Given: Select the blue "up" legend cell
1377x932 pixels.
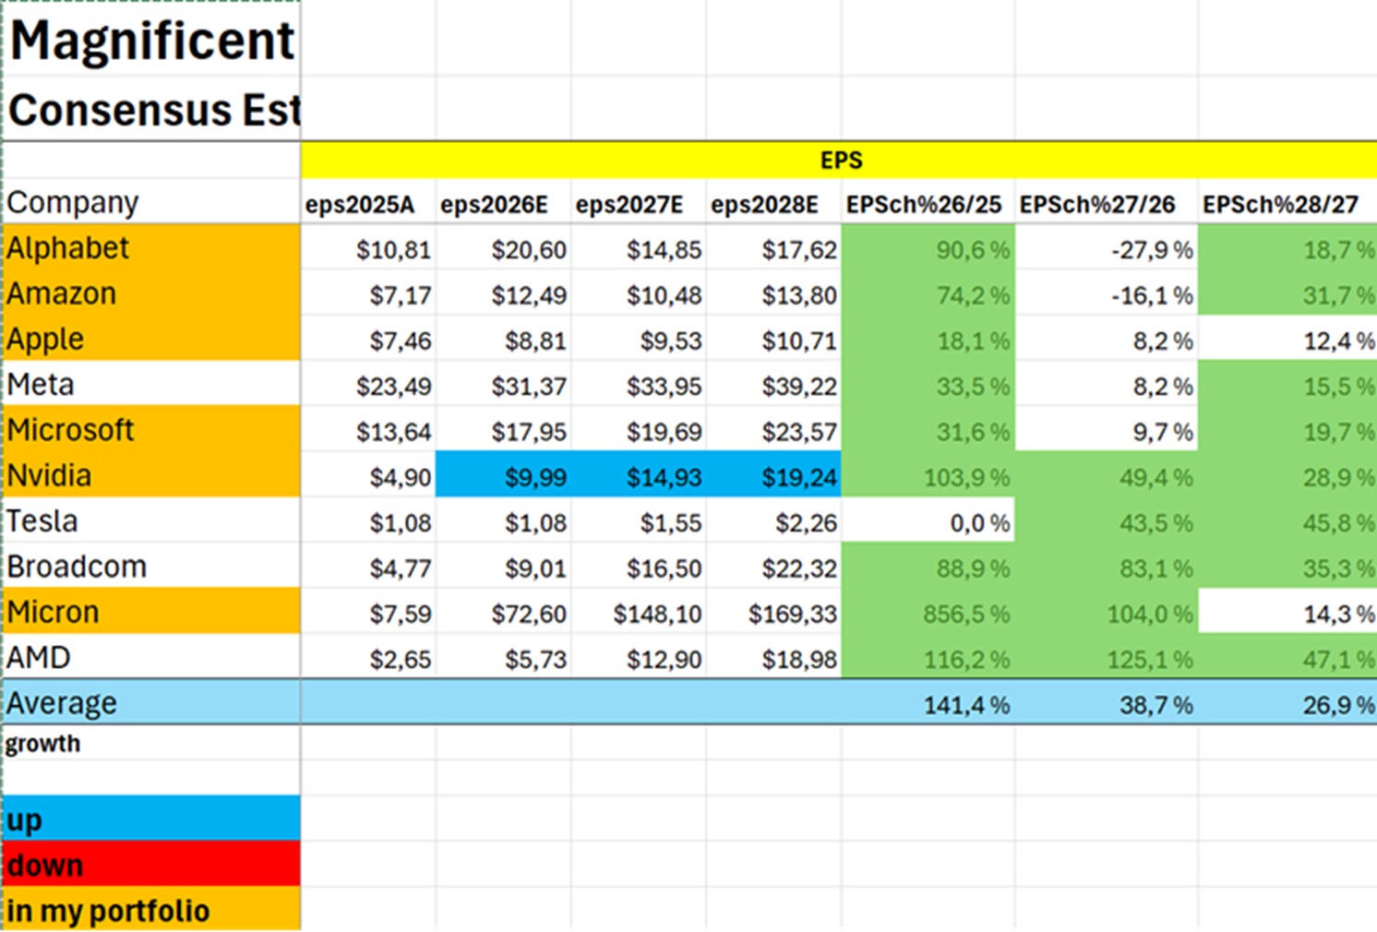Looking at the screenshot, I should point(151,818).
